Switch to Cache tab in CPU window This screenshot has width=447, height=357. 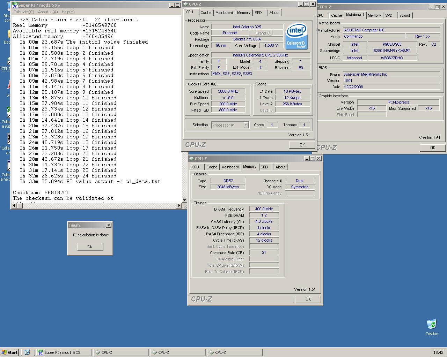tap(206, 13)
